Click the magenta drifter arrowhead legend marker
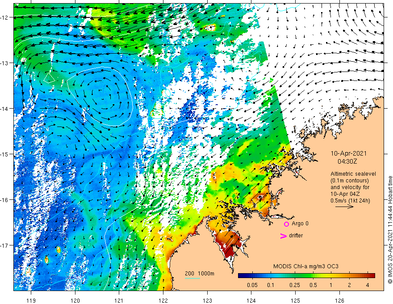Viewport: 393px width, 304px height. click(x=284, y=236)
